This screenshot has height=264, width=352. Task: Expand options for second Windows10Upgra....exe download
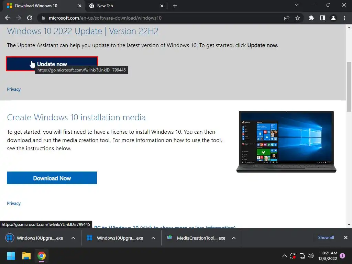tap(153, 238)
